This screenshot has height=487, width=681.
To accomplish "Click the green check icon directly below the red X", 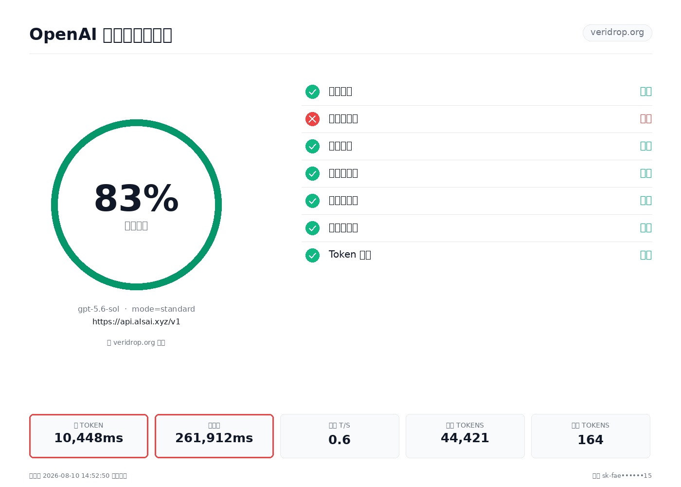I will (312, 146).
